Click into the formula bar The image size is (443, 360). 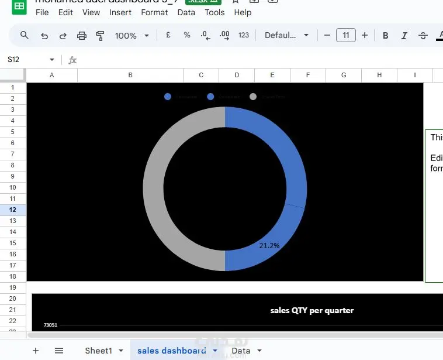(260, 60)
